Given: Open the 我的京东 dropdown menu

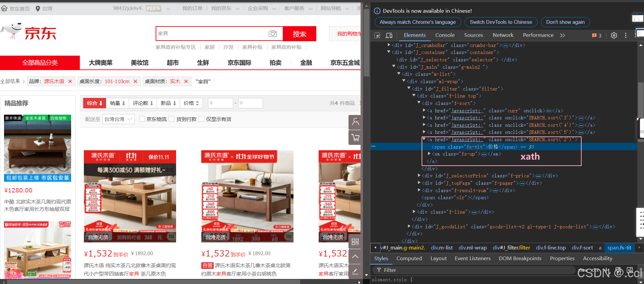Looking at the screenshot, I should (x=225, y=8).
